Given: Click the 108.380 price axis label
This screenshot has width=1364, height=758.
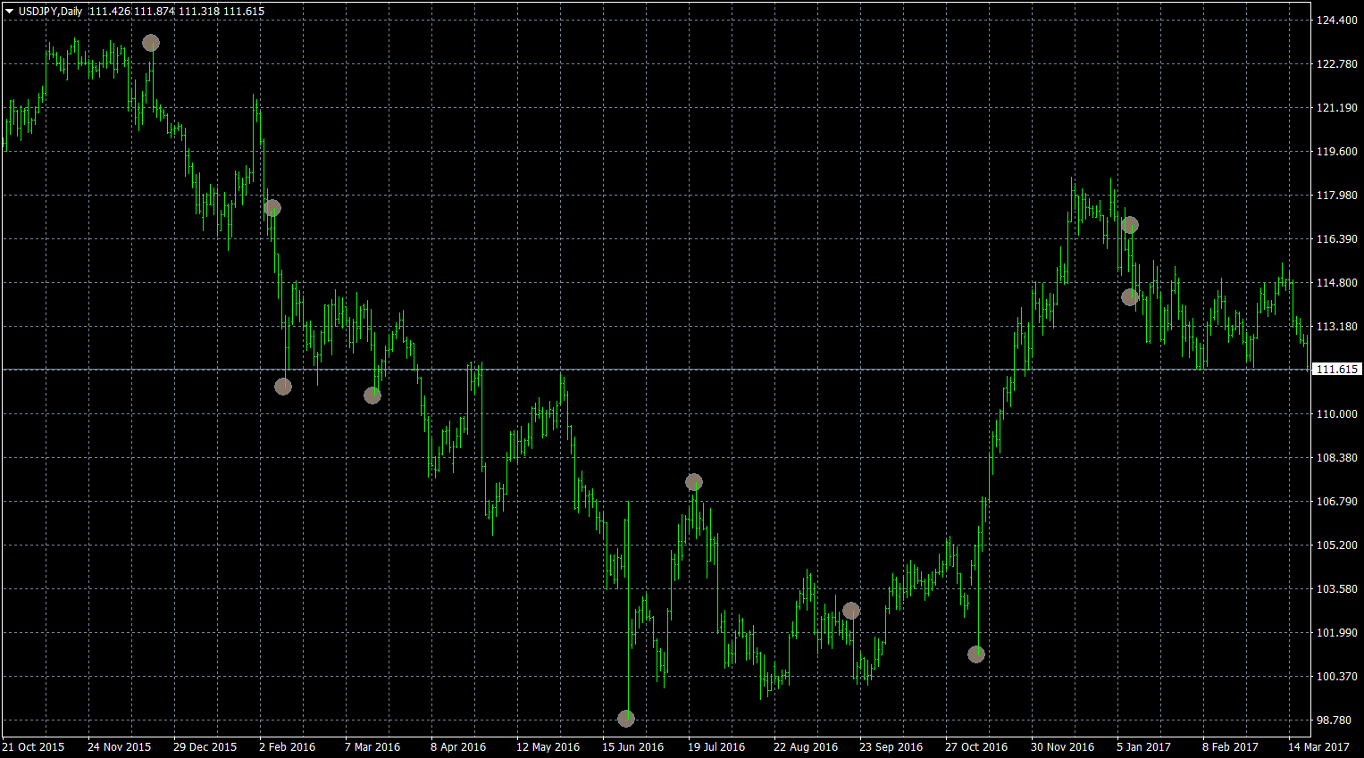Looking at the screenshot, I should click(1337, 458).
